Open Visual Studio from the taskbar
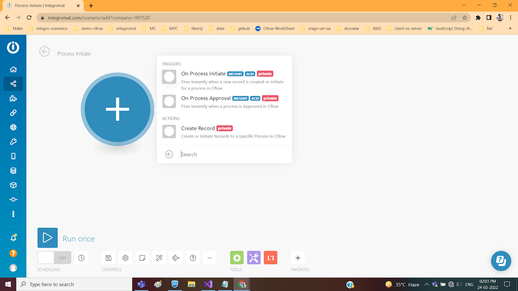This screenshot has height=291, width=518. tap(208, 284)
